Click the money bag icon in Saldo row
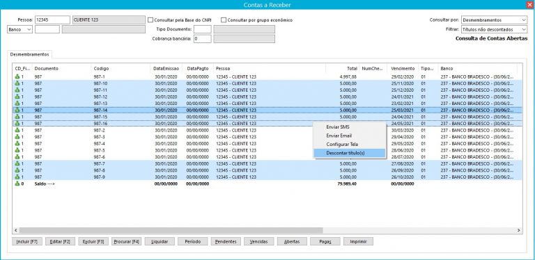This screenshot has width=535, height=260. (17, 184)
